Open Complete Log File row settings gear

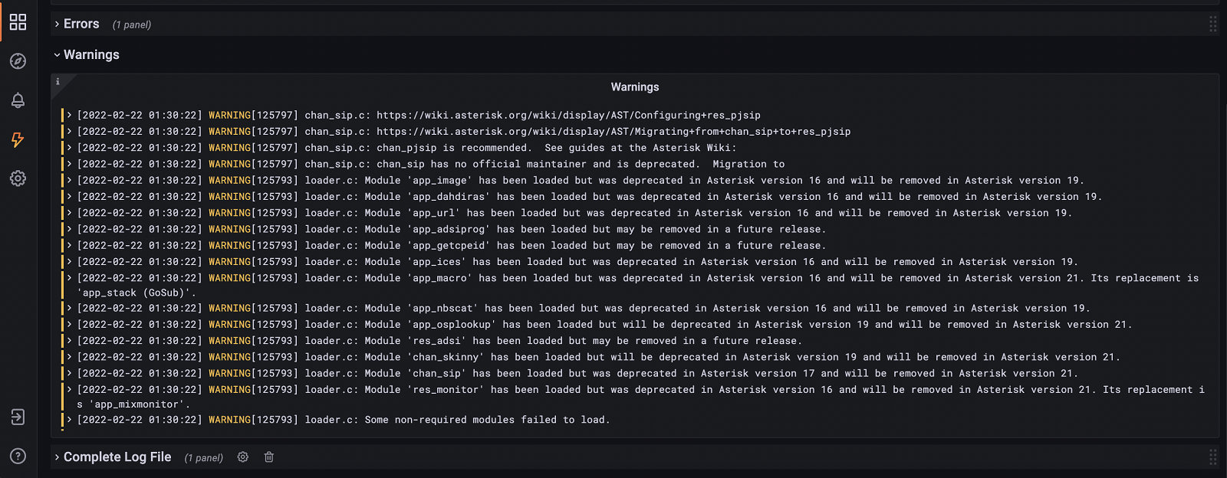tap(243, 457)
